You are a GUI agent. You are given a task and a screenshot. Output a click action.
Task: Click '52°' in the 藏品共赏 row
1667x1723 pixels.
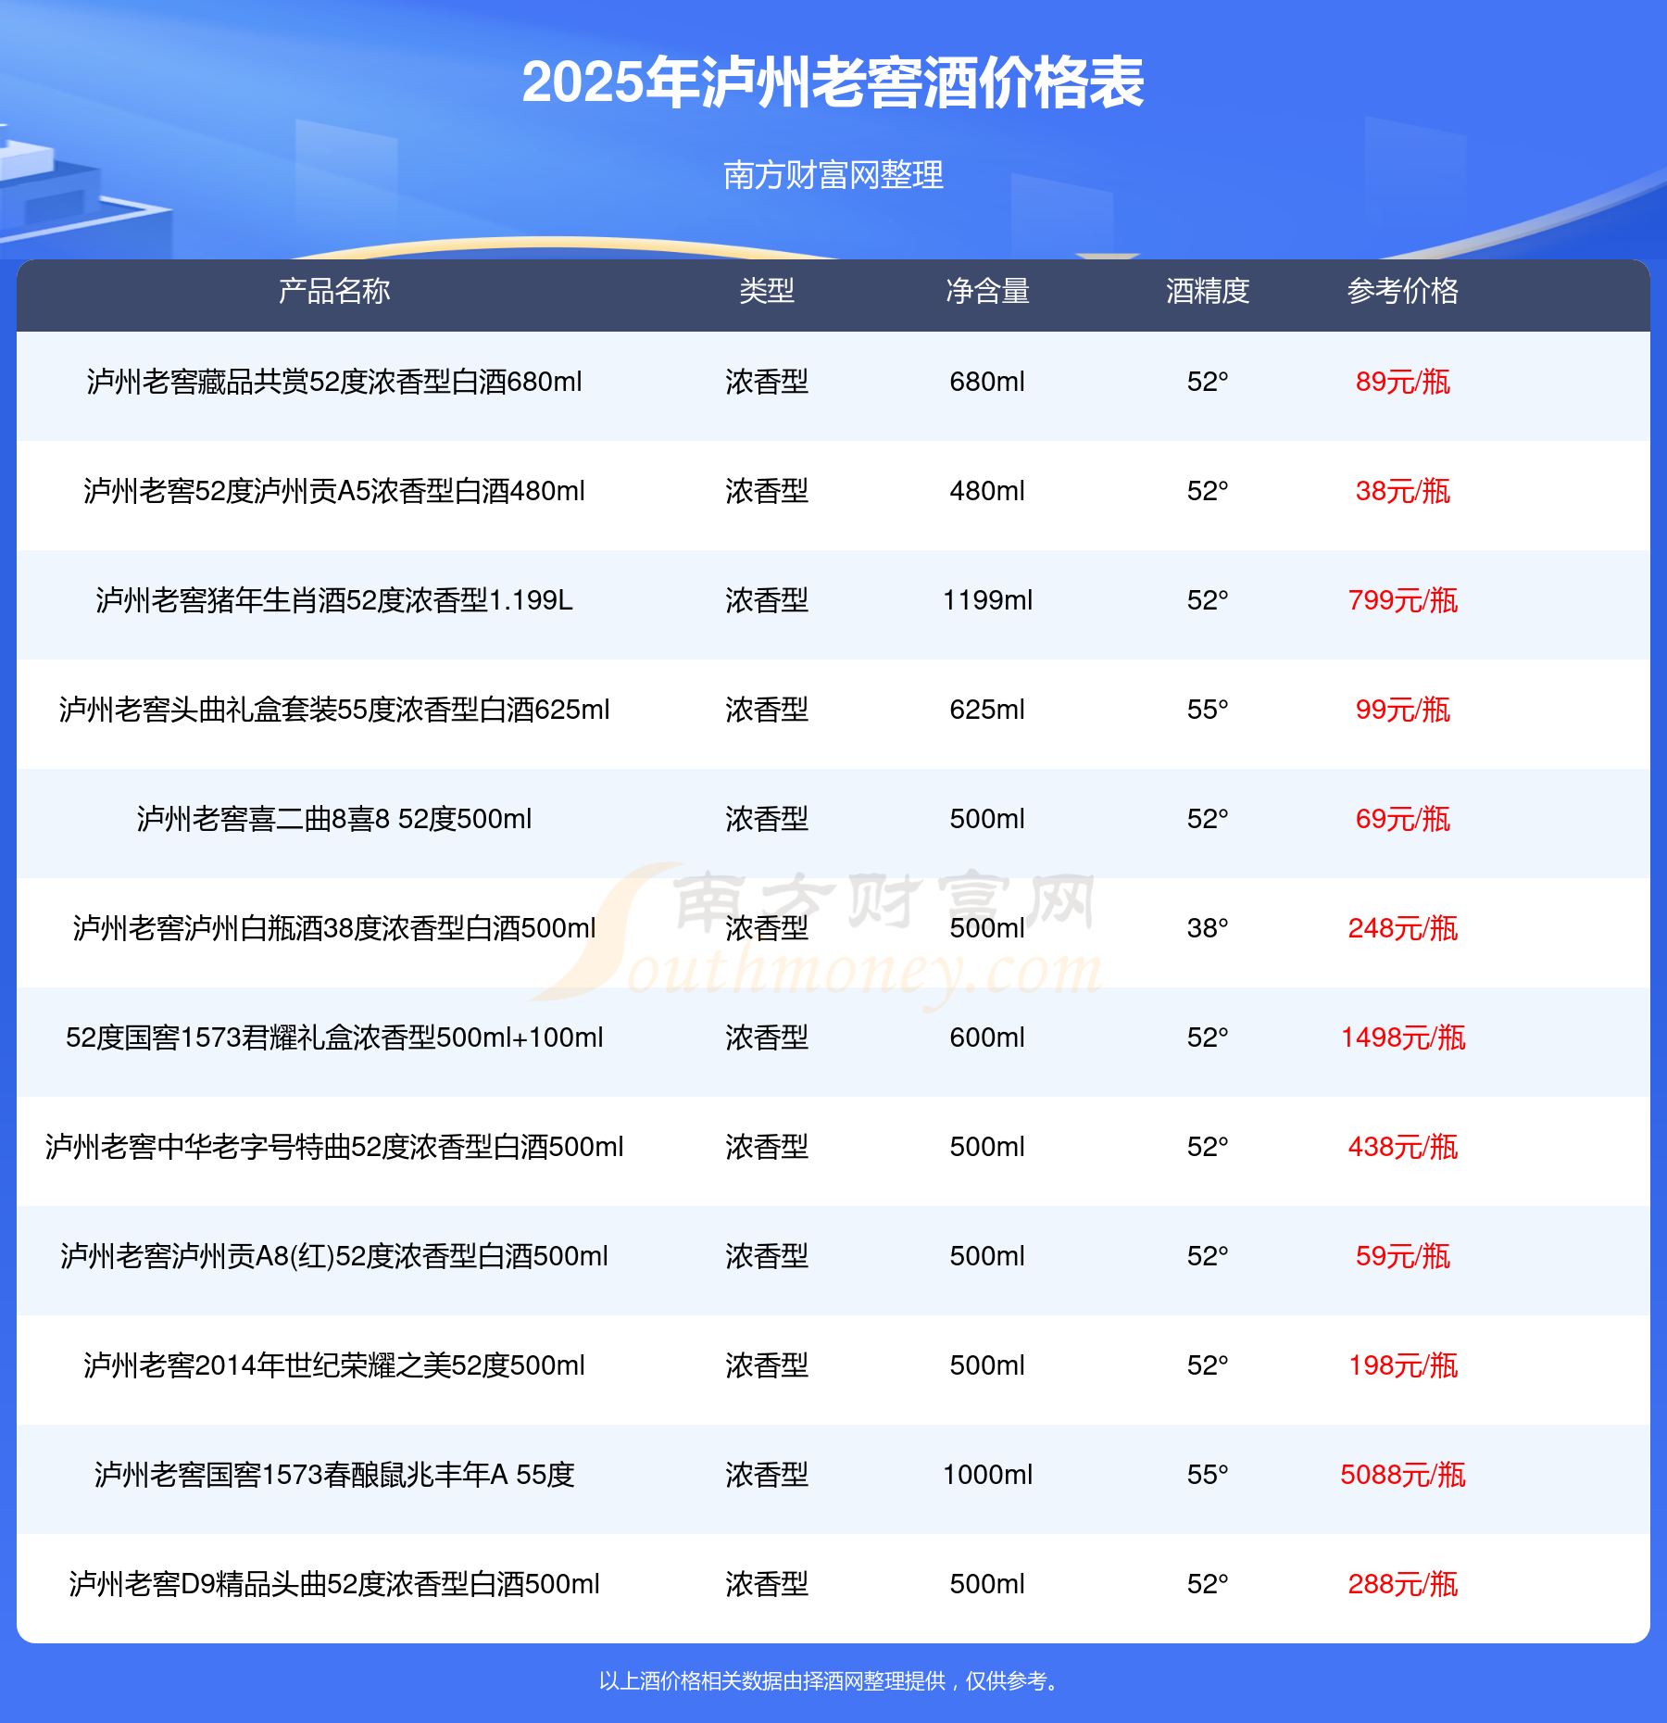(x=1208, y=382)
